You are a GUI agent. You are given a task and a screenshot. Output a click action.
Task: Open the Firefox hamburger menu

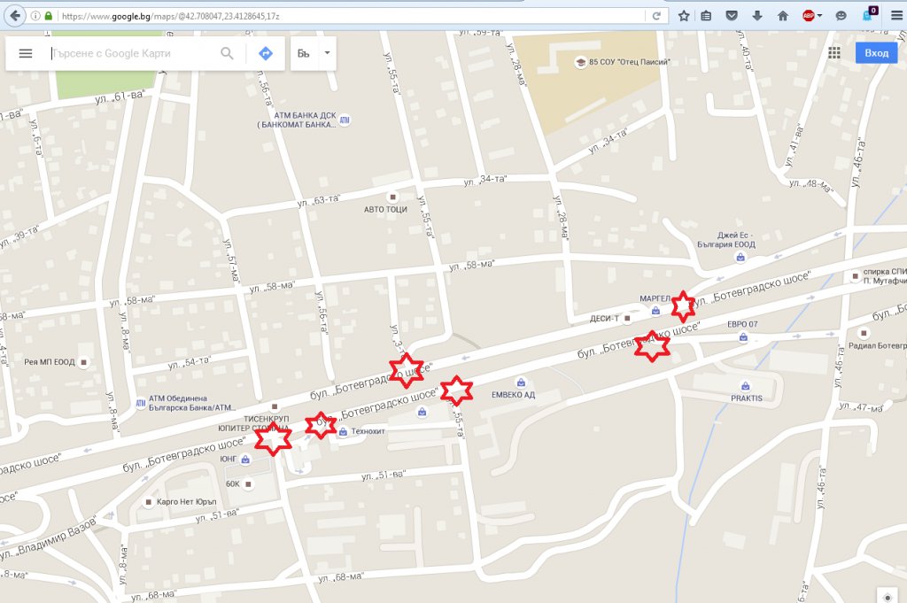coord(896,16)
